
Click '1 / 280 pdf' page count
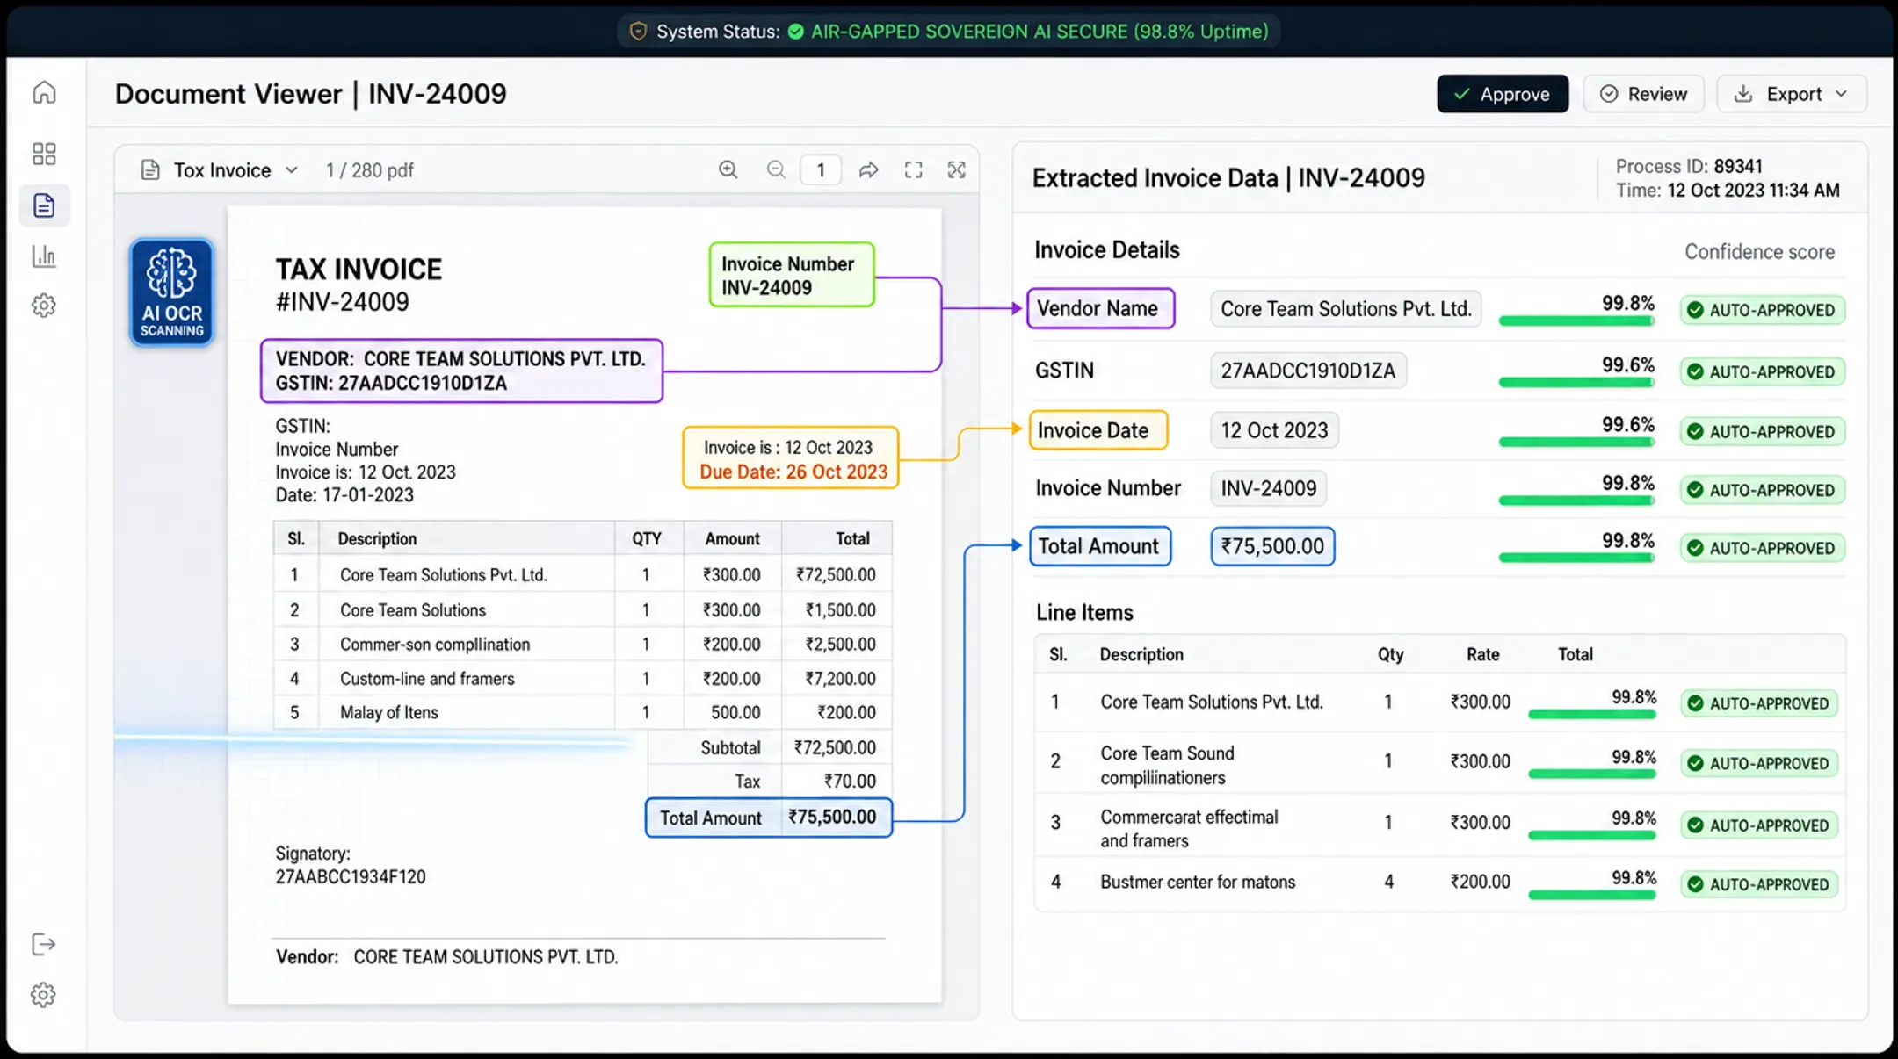(369, 169)
